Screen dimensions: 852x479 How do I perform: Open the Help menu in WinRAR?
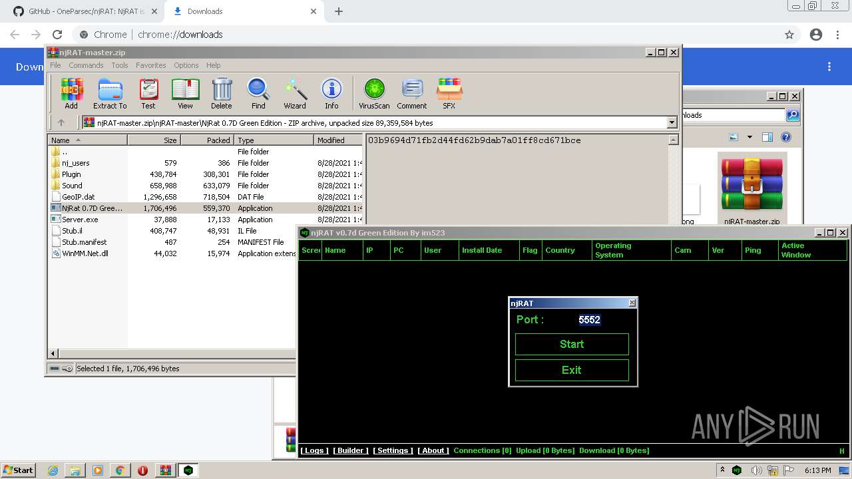(x=213, y=65)
